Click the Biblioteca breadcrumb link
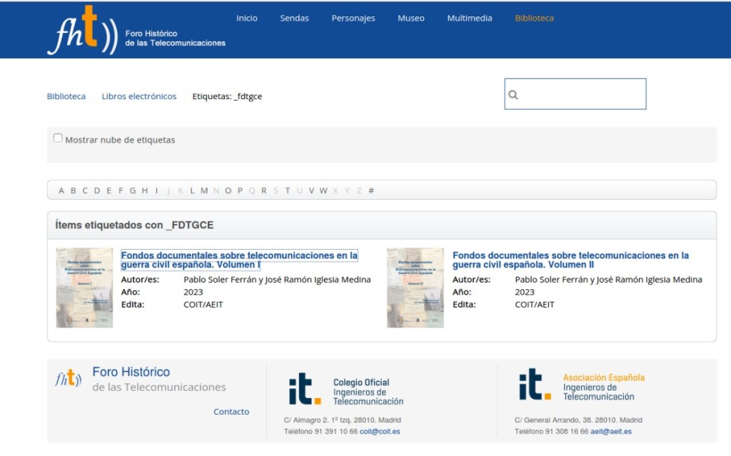The height and width of the screenshot is (456, 731). pos(66,96)
